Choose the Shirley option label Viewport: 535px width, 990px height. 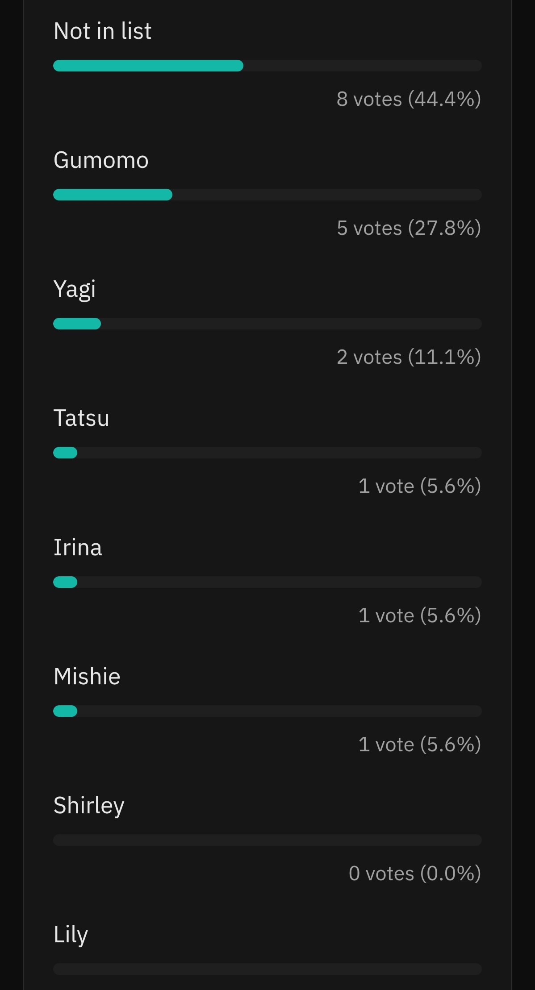coord(89,806)
